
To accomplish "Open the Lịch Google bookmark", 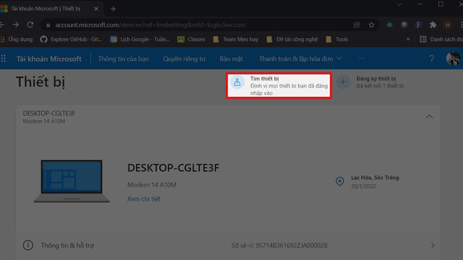I will pos(140,39).
